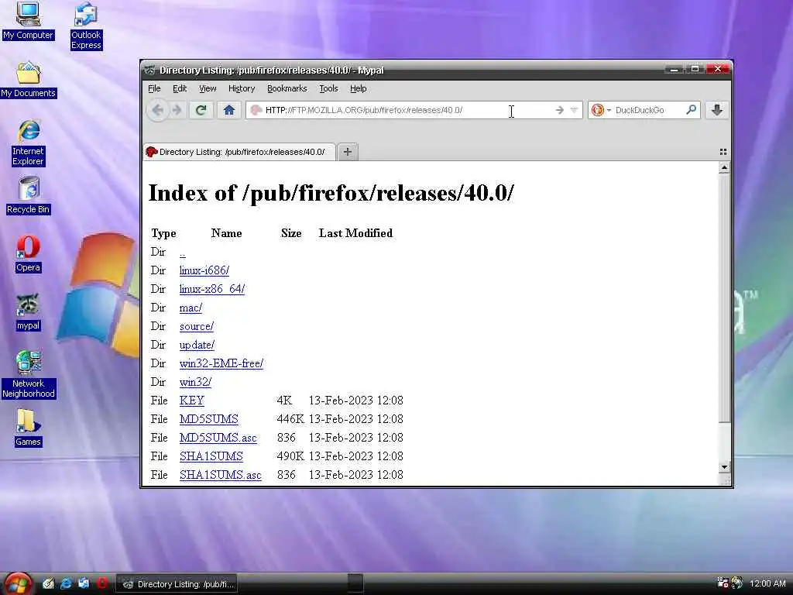Open the MD5SUMS file link
The height and width of the screenshot is (595, 793).
click(x=209, y=419)
